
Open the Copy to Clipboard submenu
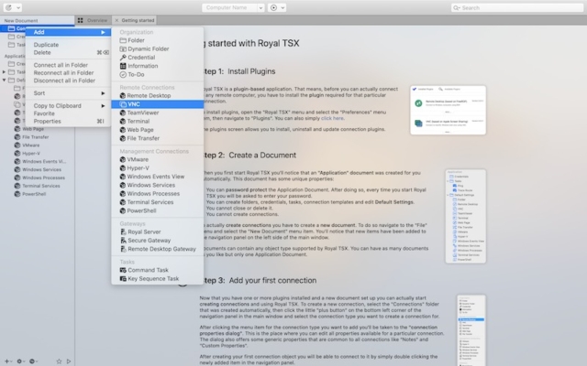(x=68, y=106)
